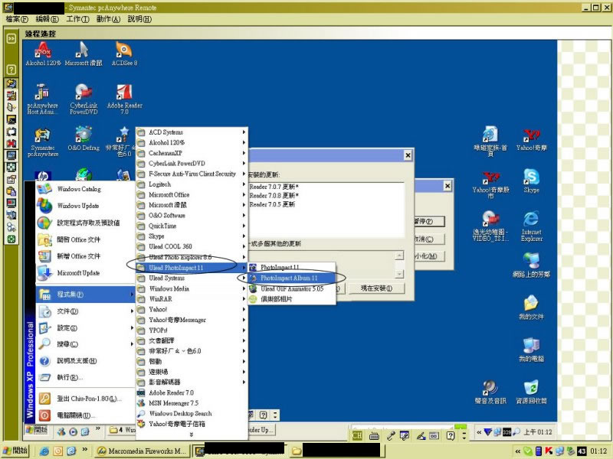Launch Adobe Reader 7.0 from programs list
The width and height of the screenshot is (613, 459).
(x=192, y=392)
